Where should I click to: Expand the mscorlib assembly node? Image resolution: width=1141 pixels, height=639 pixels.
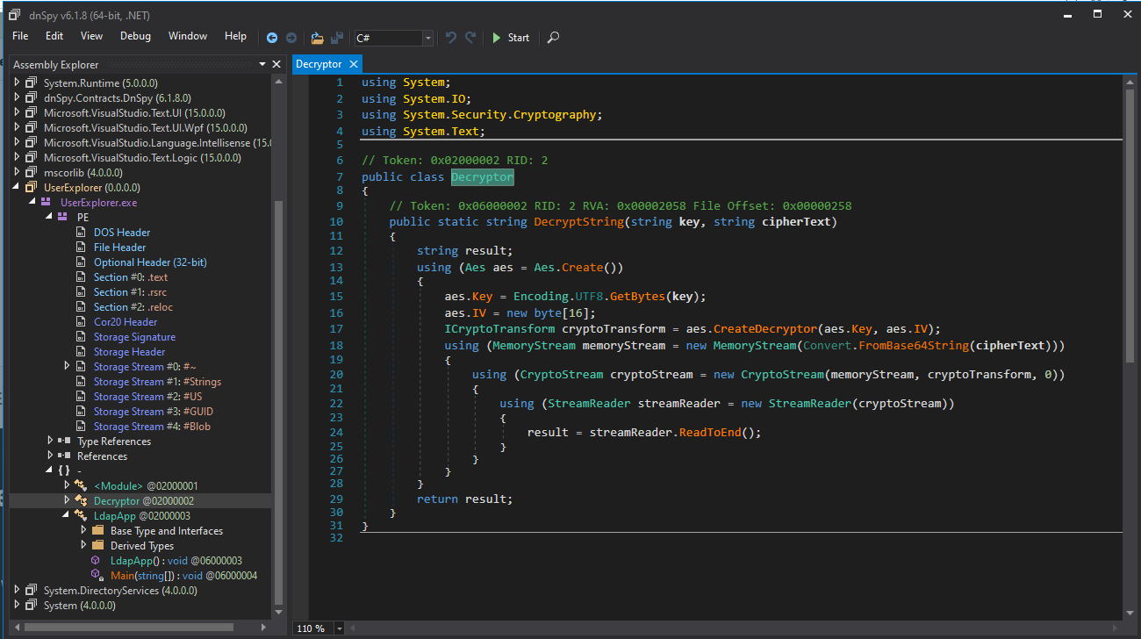[17, 172]
